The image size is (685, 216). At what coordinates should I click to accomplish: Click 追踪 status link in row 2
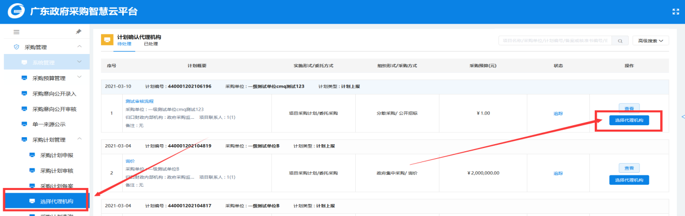[x=558, y=173]
